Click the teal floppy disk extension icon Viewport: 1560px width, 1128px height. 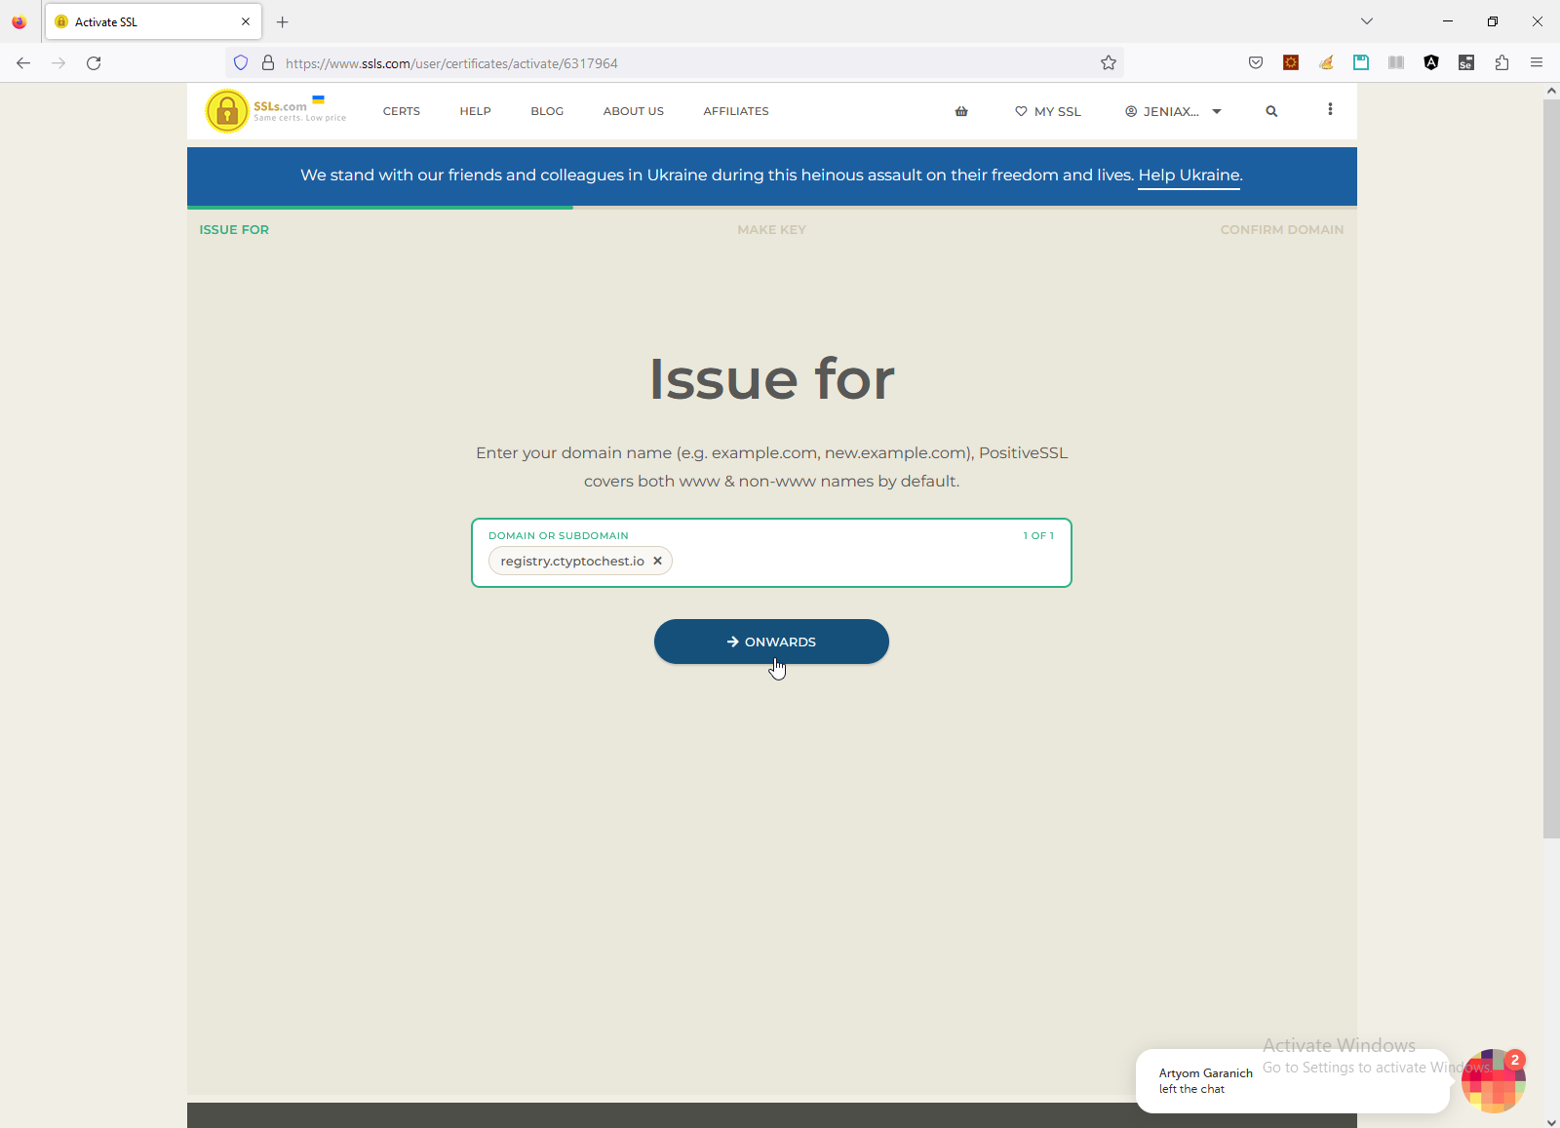(x=1361, y=63)
